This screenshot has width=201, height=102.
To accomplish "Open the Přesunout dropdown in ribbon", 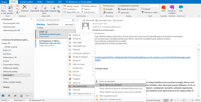I will tap(109, 6).
